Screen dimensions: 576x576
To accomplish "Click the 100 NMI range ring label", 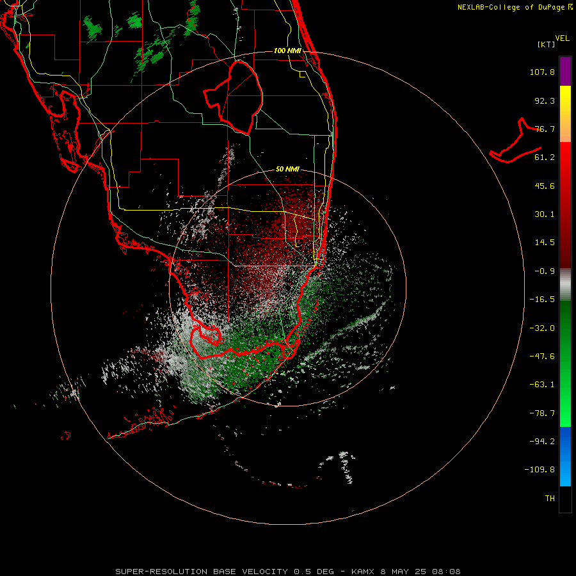I will 287,51.
